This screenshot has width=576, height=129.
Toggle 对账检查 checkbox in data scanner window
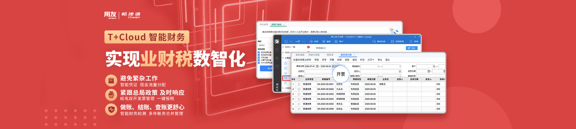259,58
